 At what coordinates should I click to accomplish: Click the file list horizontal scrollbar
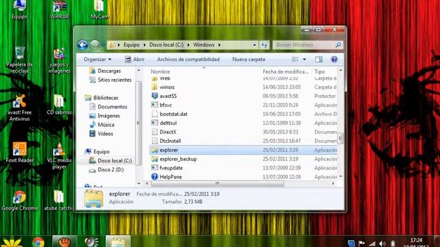pyautogui.click(x=217, y=183)
